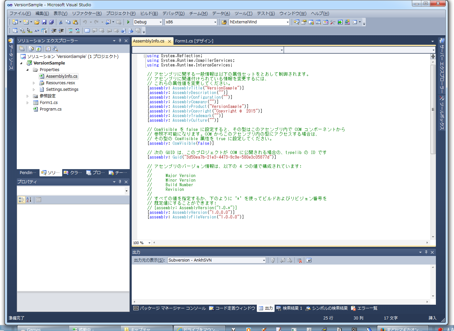Screen dimensions: 454x331
Task: Click the Output window scroll down arrow
Action: (433, 296)
